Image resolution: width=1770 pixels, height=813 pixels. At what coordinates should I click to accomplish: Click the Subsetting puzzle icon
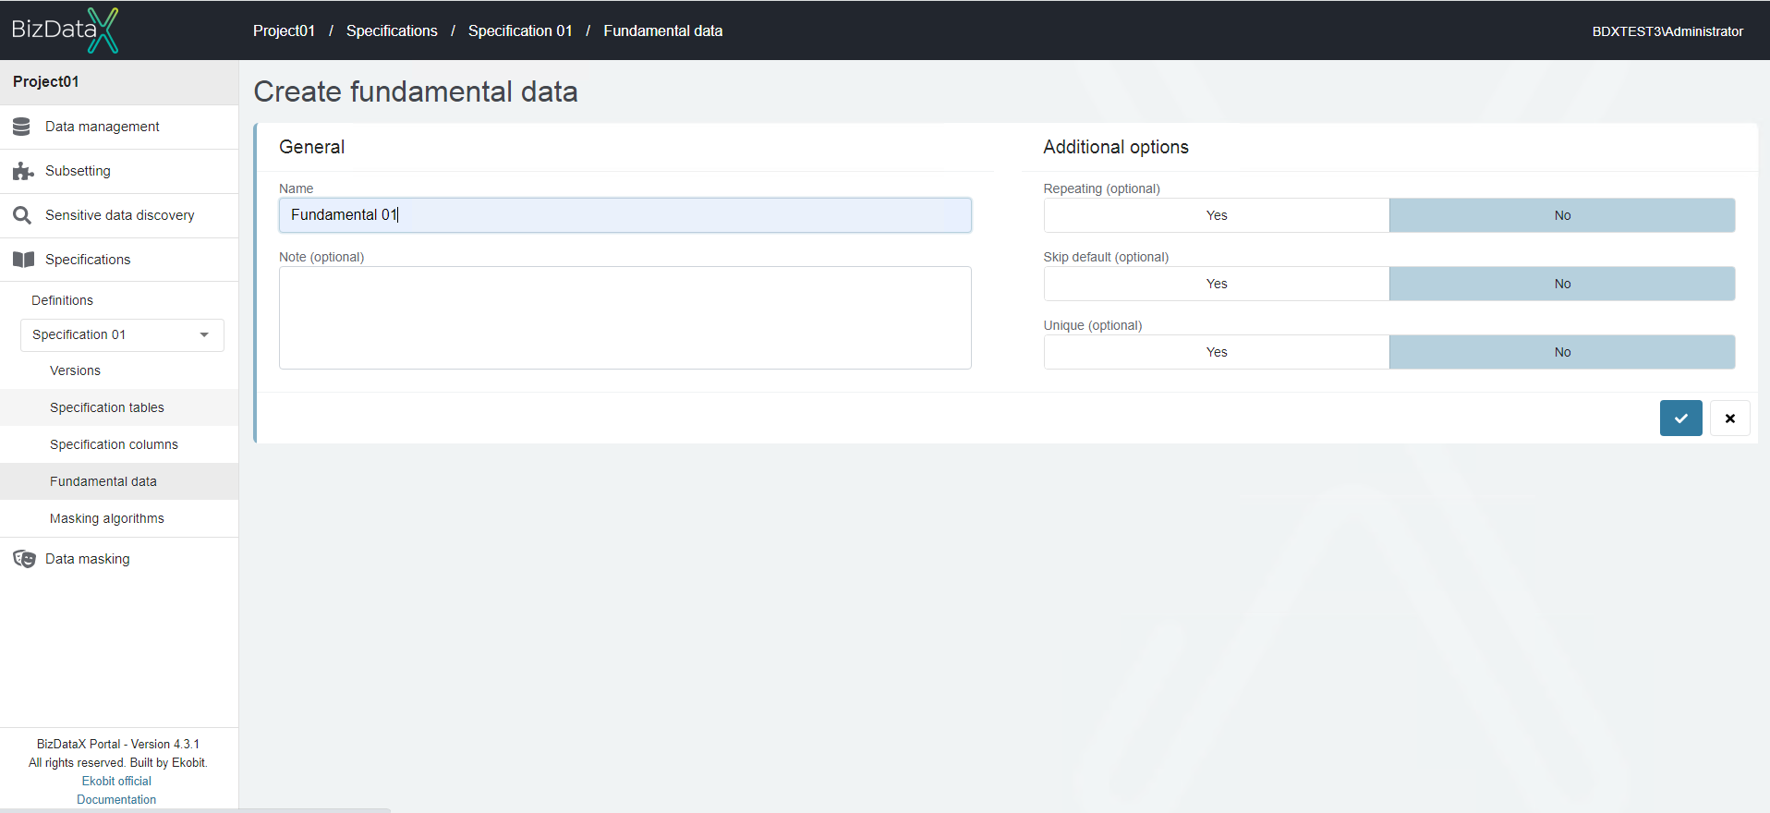tap(23, 171)
